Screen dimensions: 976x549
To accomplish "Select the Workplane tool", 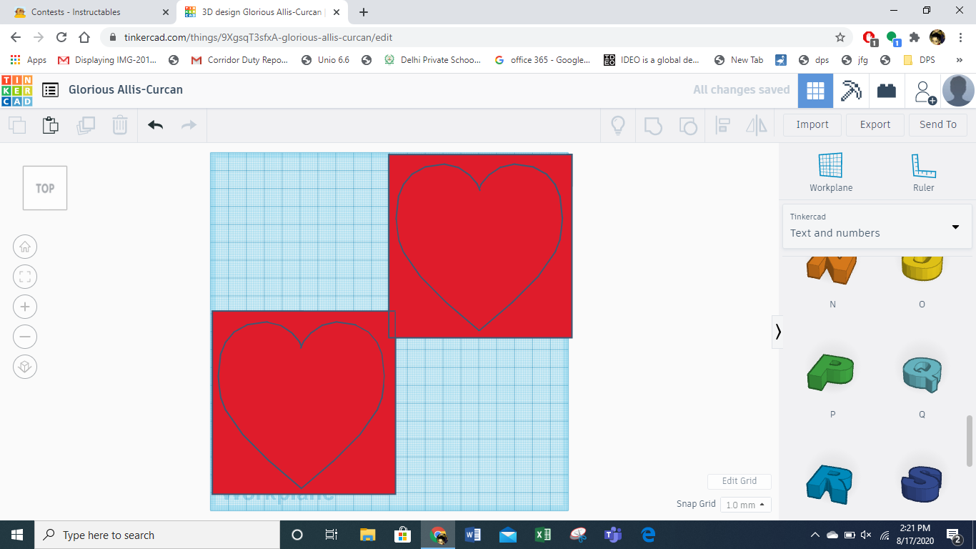I will point(831,172).
